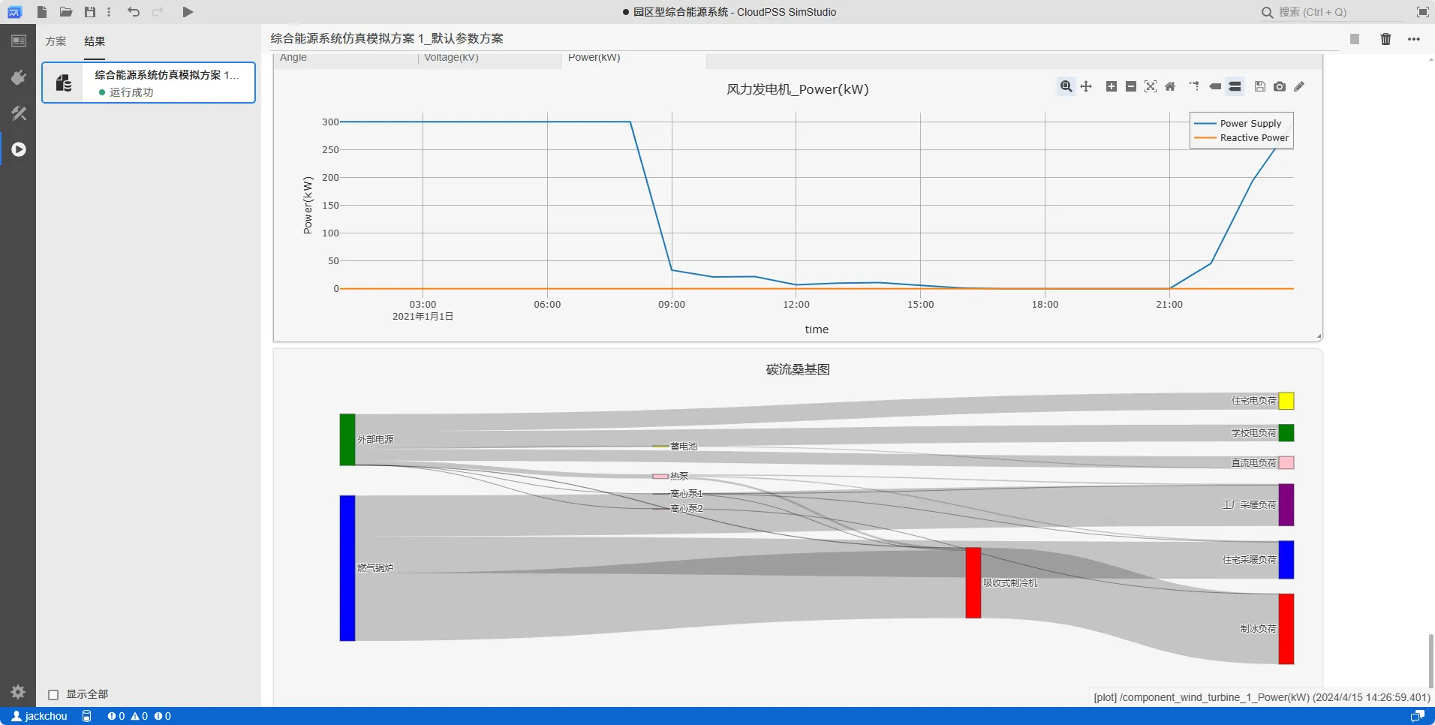Delete the result with the trash icon
1435x725 pixels.
[1386, 39]
